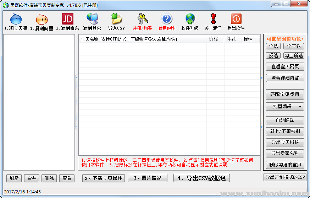Open the 导入CSV folder icon
310x198 pixels.
coord(116,19)
